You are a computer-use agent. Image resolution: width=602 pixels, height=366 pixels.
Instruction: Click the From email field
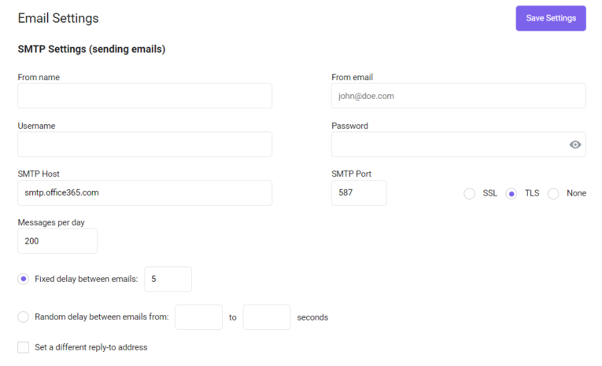pos(458,96)
